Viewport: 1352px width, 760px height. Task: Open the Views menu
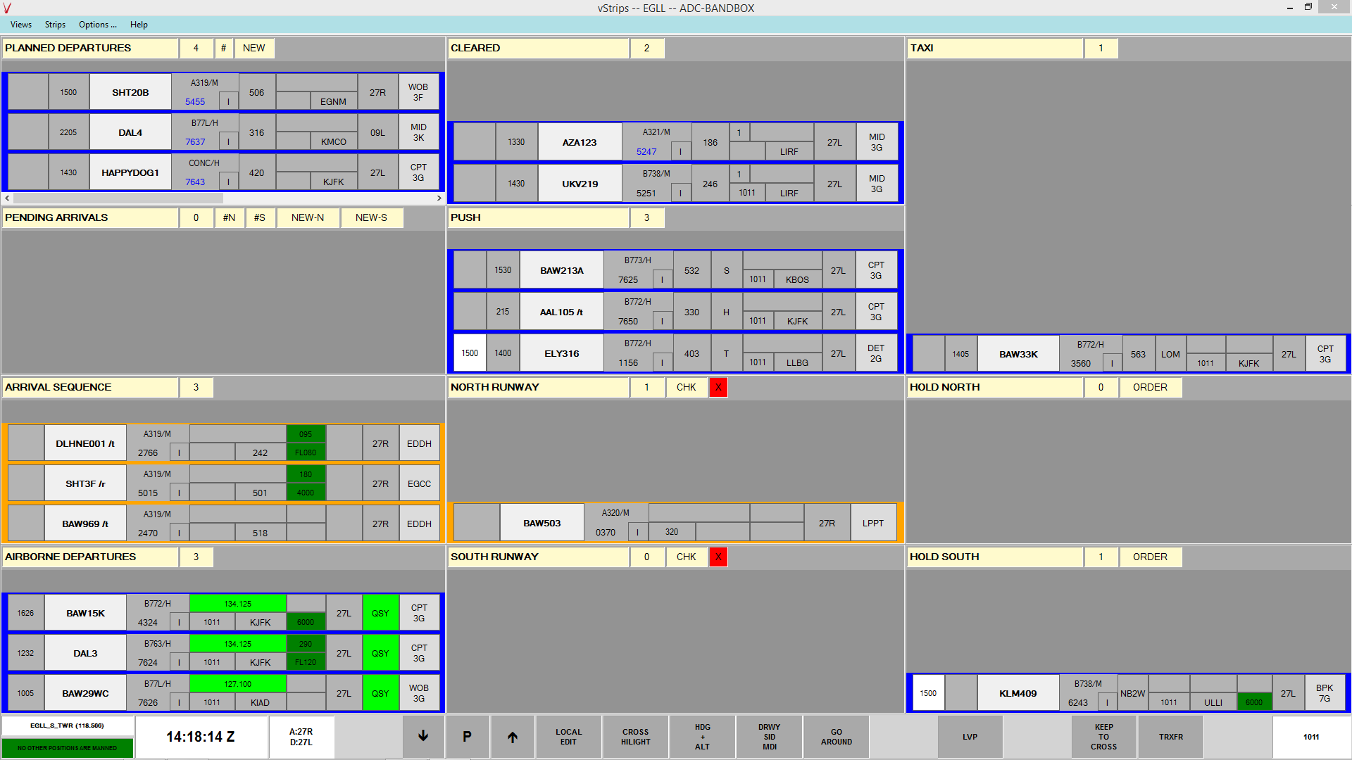coord(21,25)
